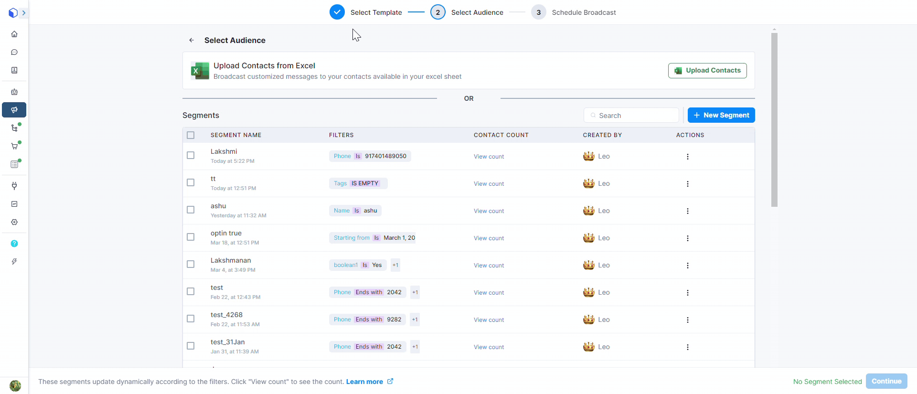Open the plug integrations icon
The width and height of the screenshot is (917, 394).
14,186
